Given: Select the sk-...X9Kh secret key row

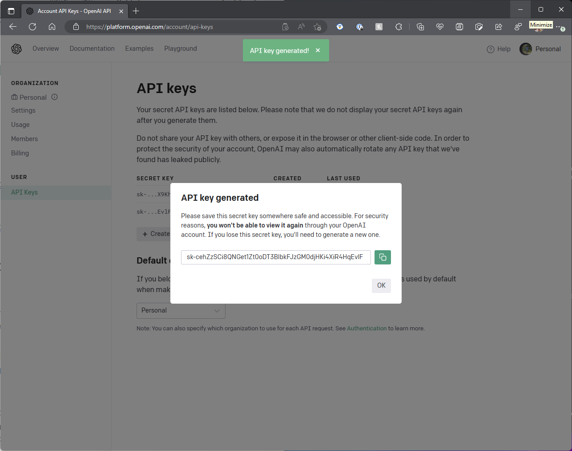Looking at the screenshot, I should tap(153, 195).
